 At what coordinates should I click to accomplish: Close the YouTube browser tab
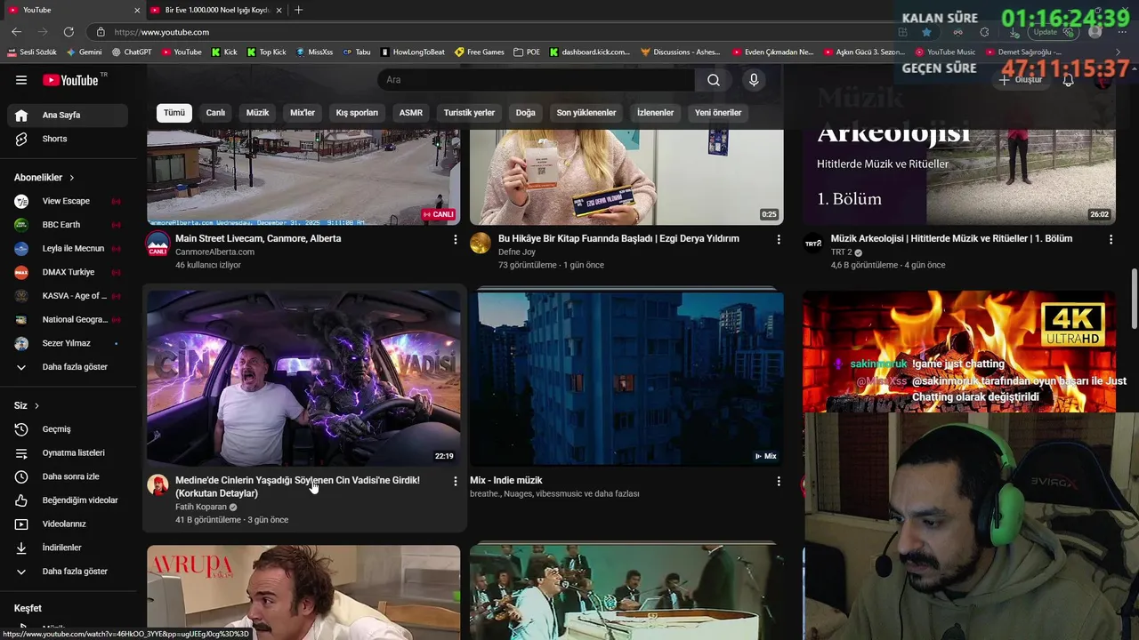pyautogui.click(x=137, y=10)
